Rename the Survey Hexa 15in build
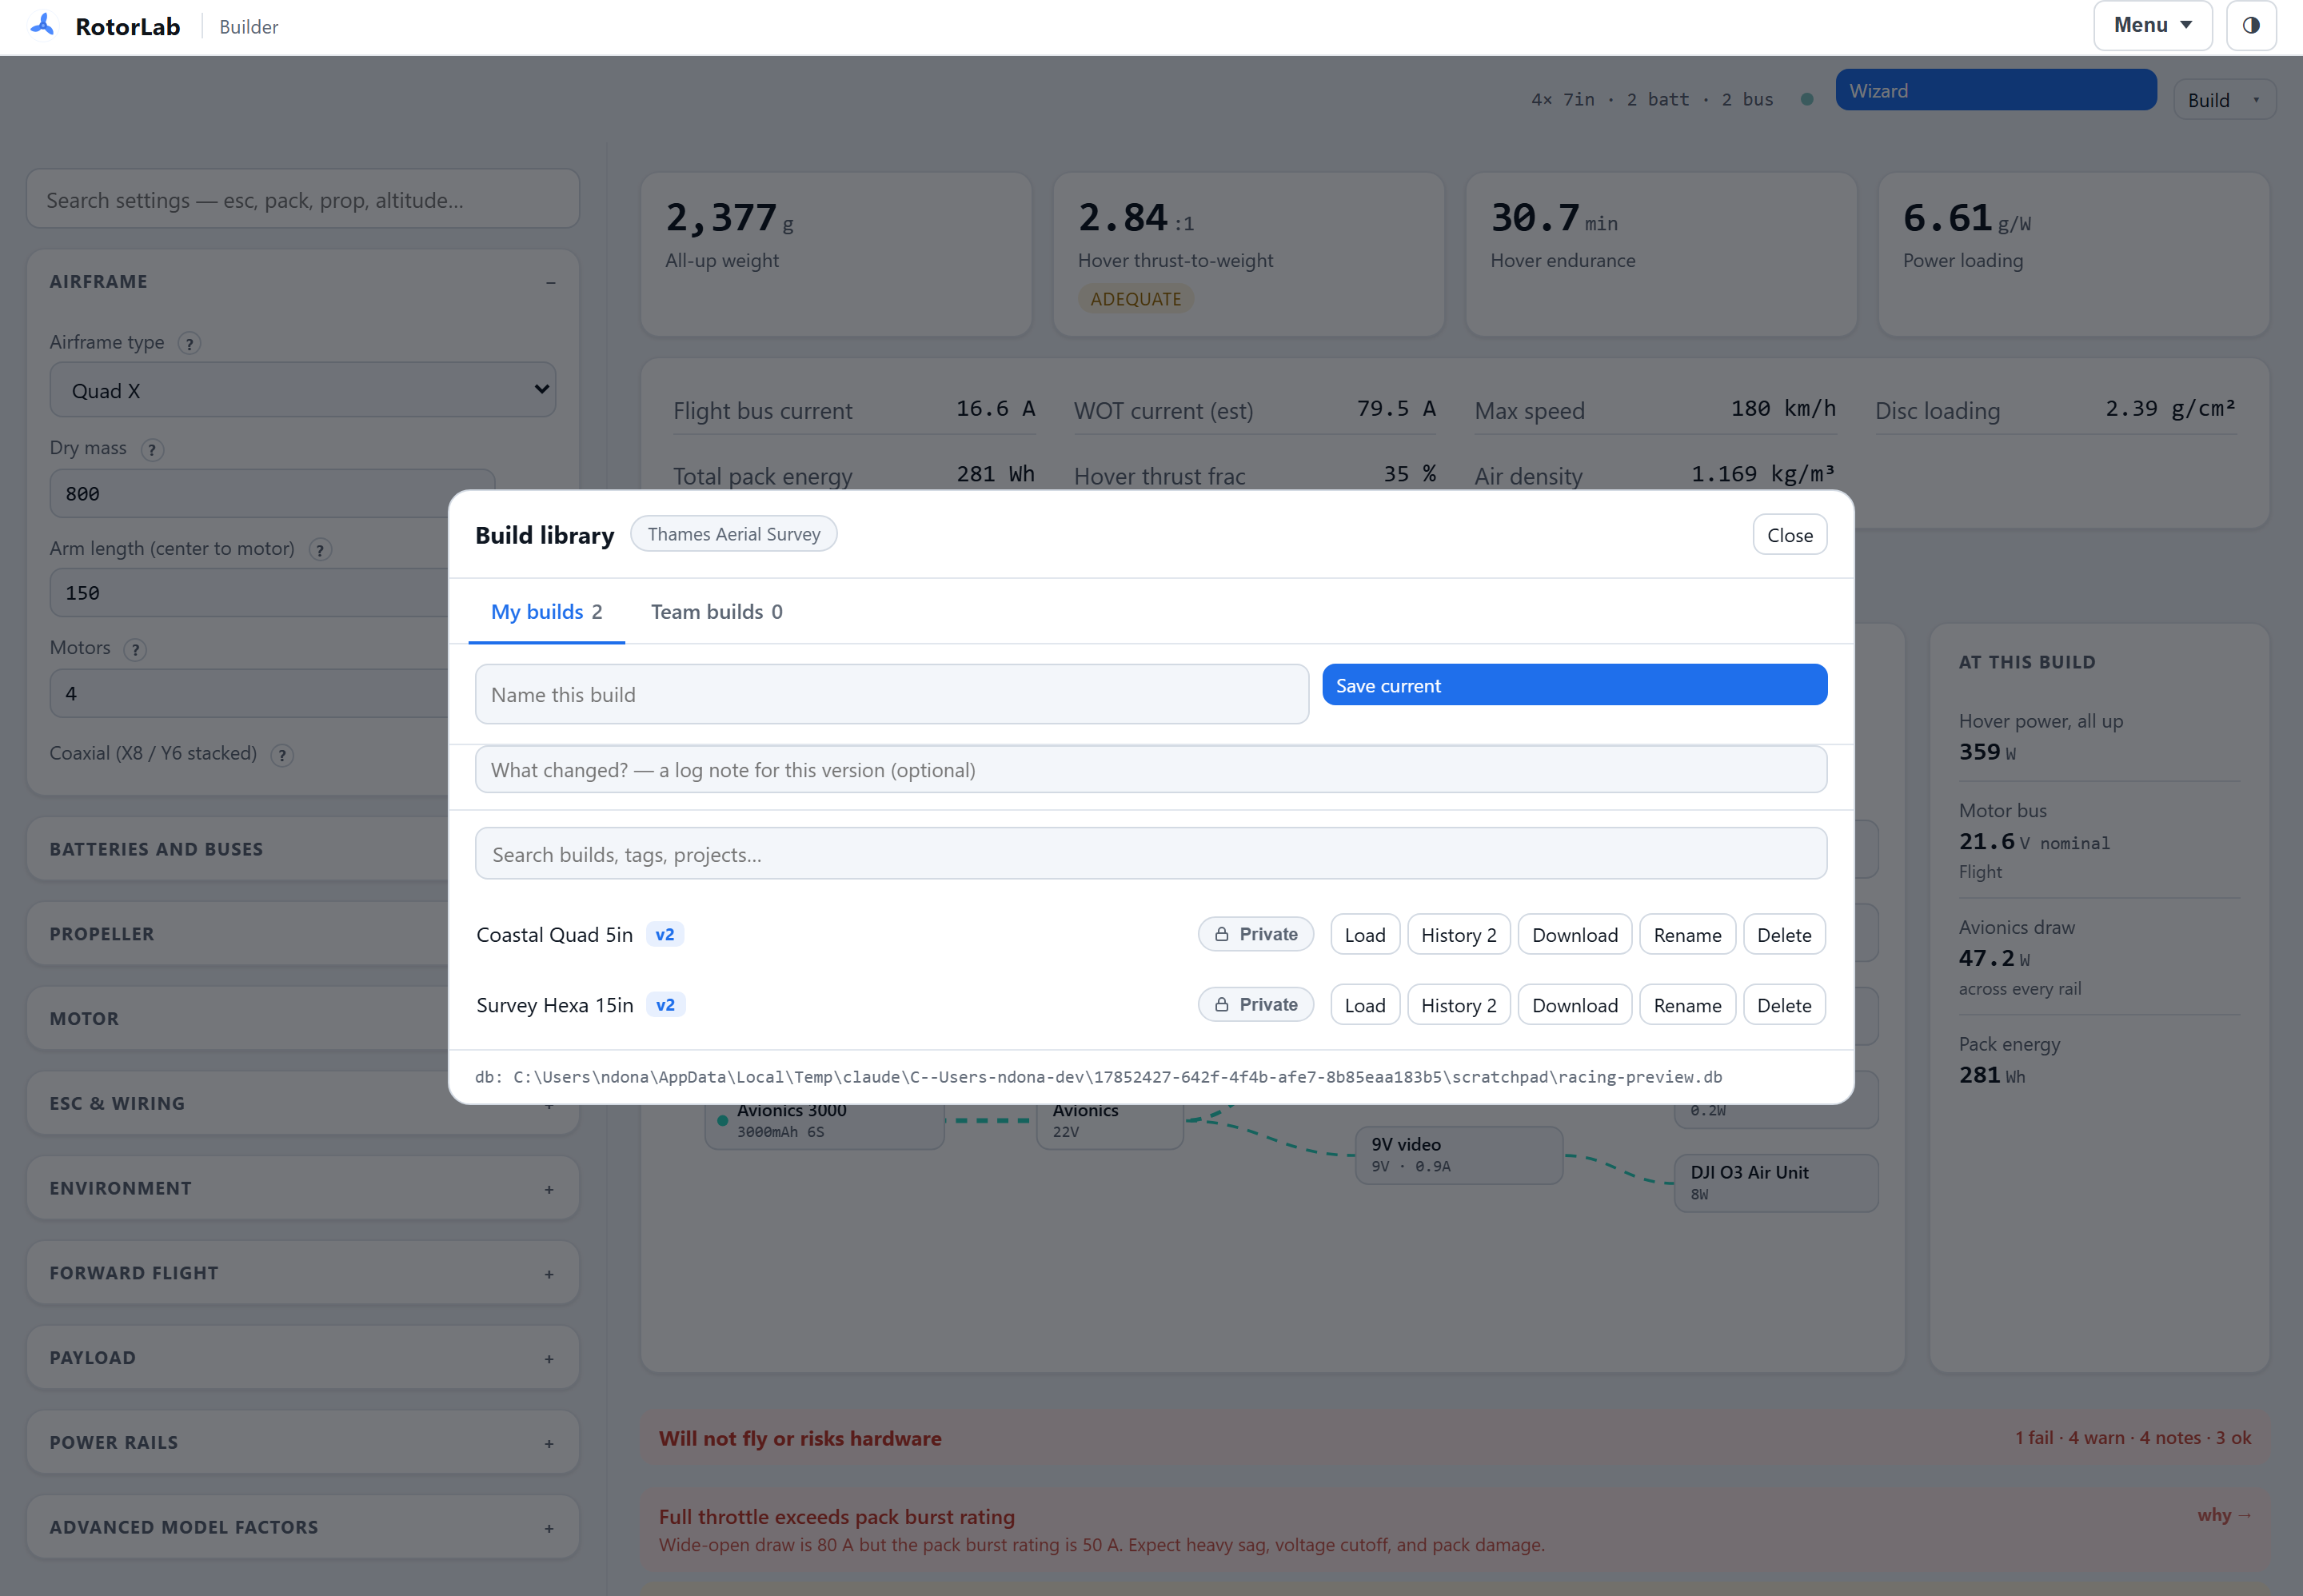 pos(1687,1005)
